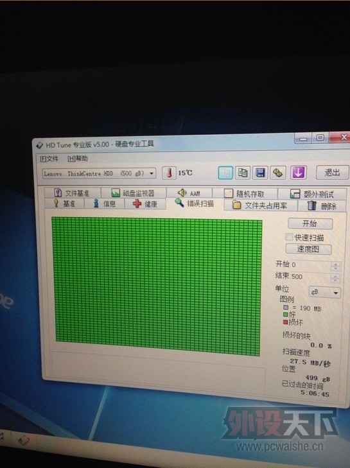Enable the 快速扫描 checkbox
The width and height of the screenshot is (350, 468).
click(289, 237)
